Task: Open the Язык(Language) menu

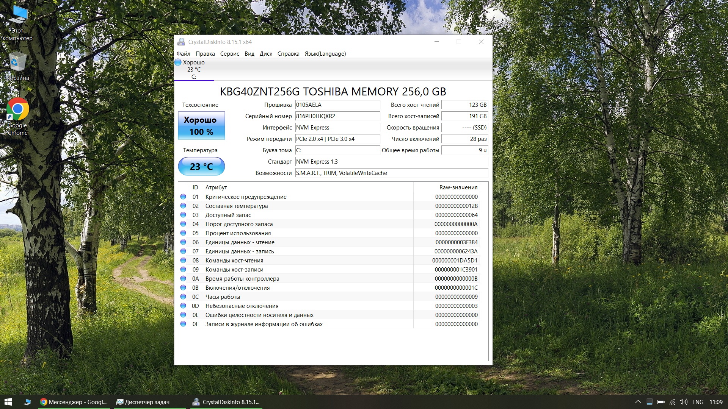Action: point(325,54)
